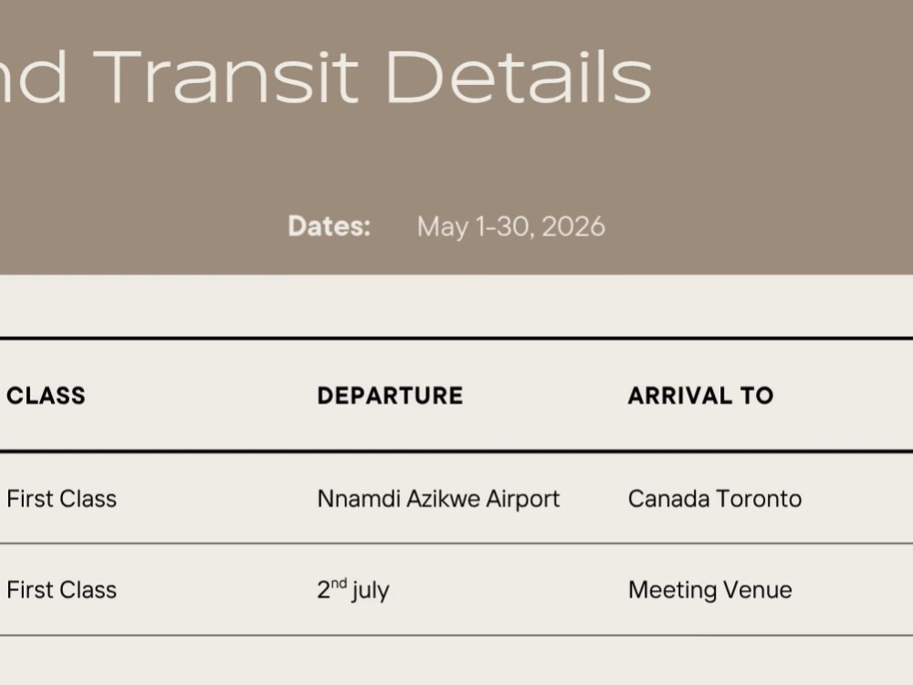Click the divider line below Nnamdi Azikwe row

point(456,543)
